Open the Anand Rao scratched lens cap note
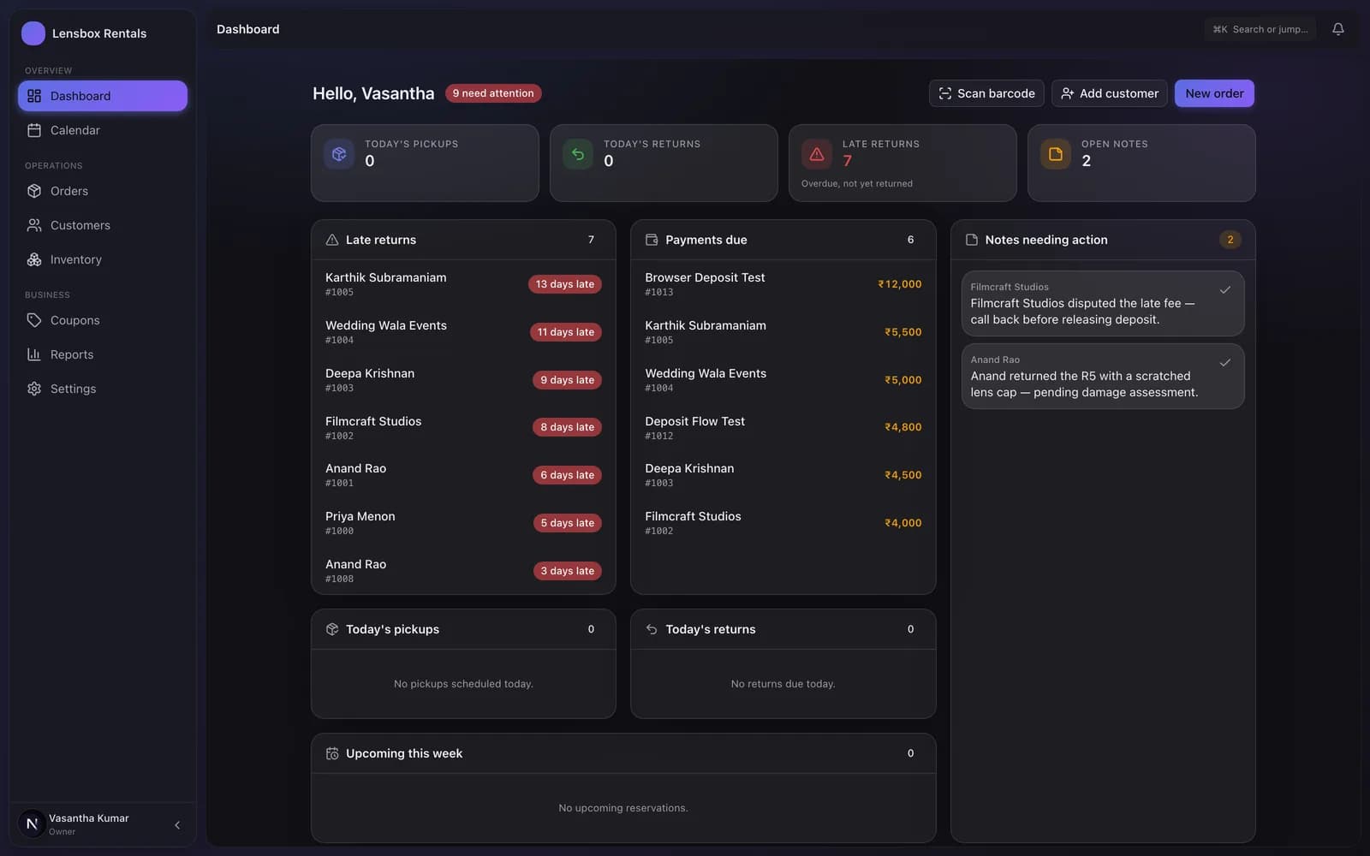Screen dimensions: 1370x856 pos(1103,377)
